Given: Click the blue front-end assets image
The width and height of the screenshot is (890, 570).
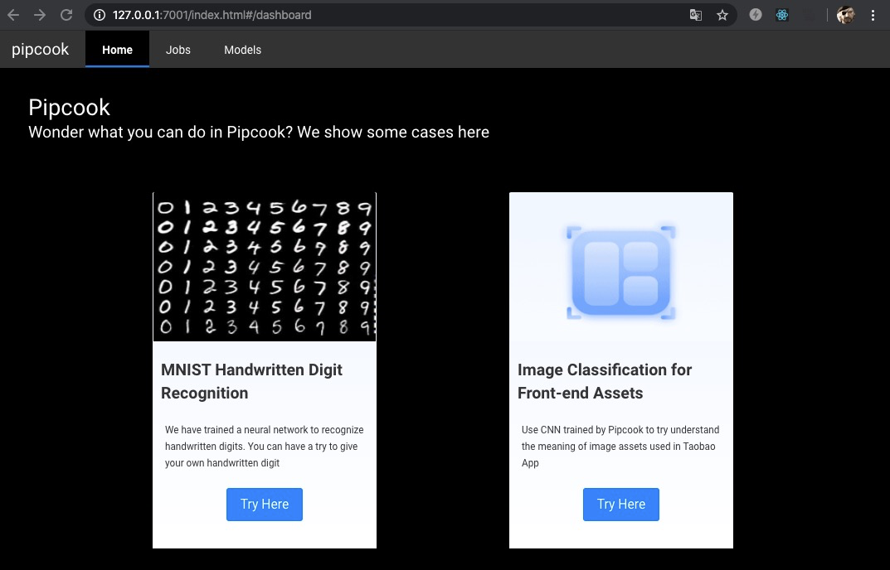Looking at the screenshot, I should tap(621, 273).
